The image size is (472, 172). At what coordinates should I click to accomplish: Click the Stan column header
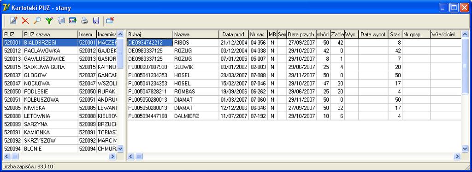(395, 34)
